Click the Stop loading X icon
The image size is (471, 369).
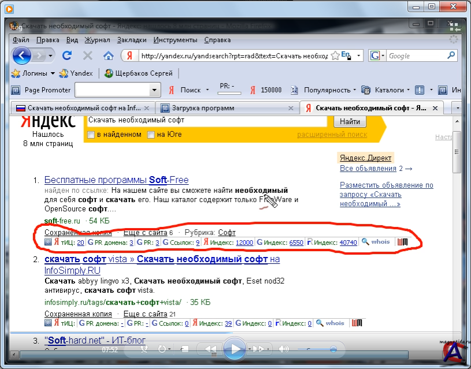pyautogui.click(x=88, y=55)
